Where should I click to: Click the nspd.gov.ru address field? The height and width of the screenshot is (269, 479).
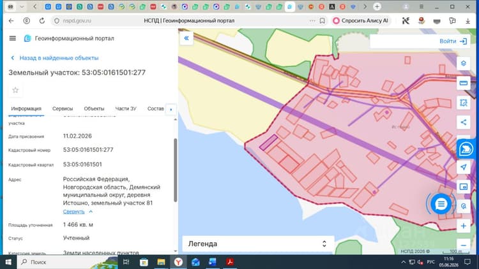coord(77,21)
